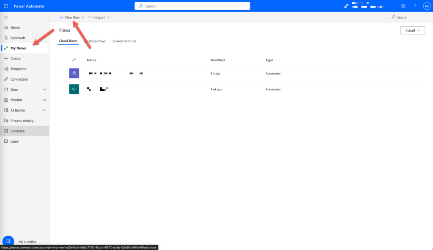
Task: Click Ask a chatbot label
Action: pyautogui.click(x=27, y=242)
